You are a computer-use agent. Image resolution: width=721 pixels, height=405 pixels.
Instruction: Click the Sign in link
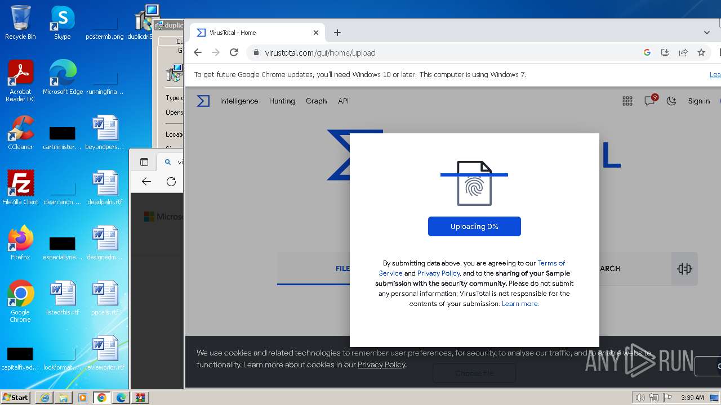point(699,101)
